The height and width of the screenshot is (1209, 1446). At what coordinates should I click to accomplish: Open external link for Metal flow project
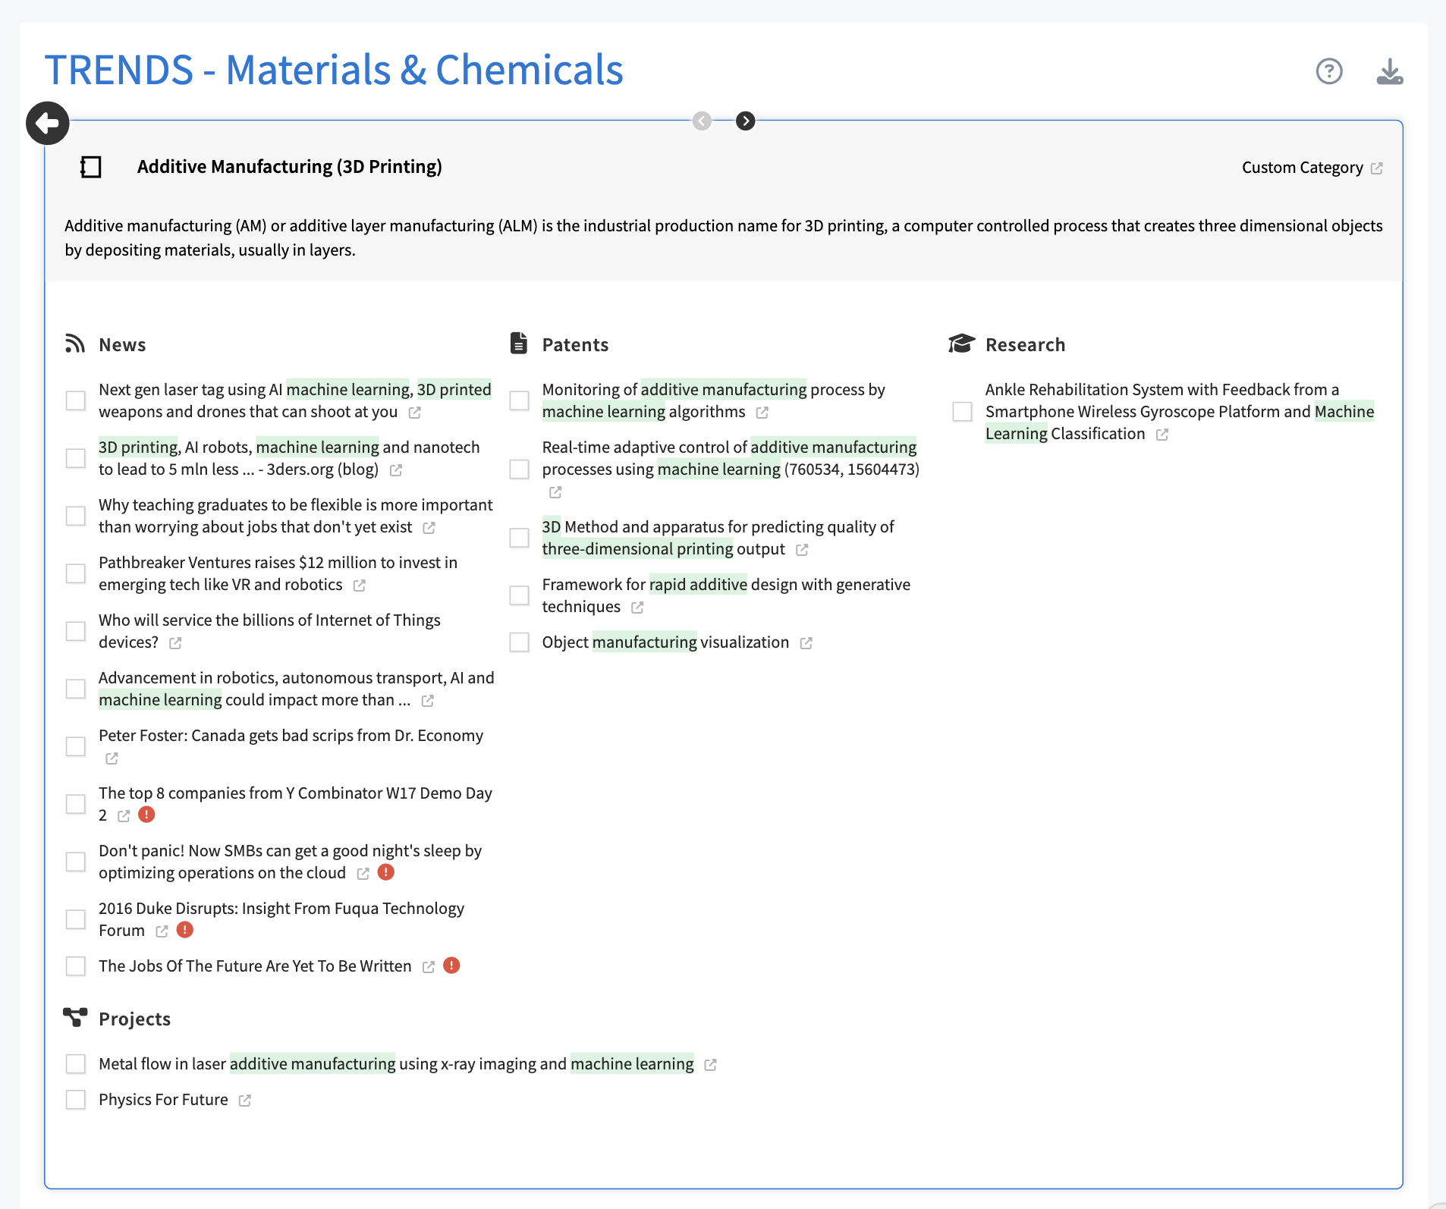(711, 1065)
